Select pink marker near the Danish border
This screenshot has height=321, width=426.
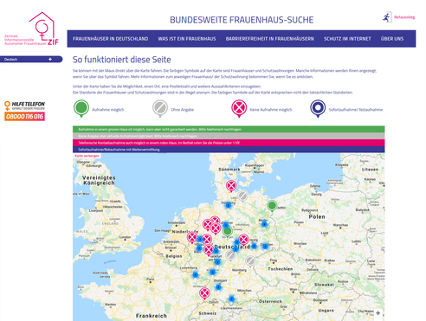(x=231, y=185)
